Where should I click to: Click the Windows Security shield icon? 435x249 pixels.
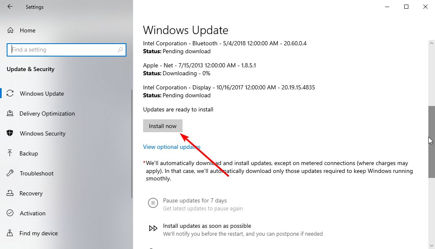tap(10, 133)
